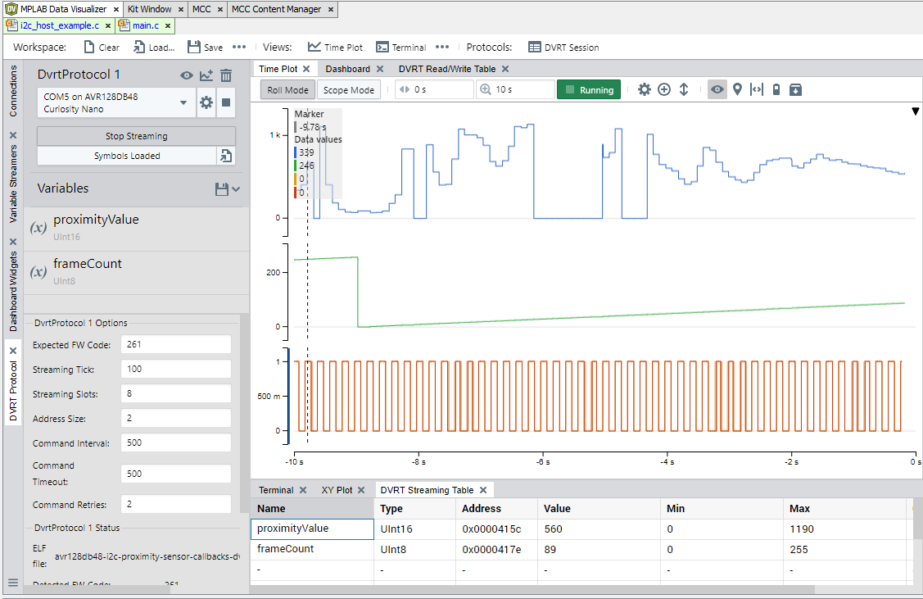Select the proximityValue variable
Viewport: 923px width, 599px height.
[x=137, y=228]
